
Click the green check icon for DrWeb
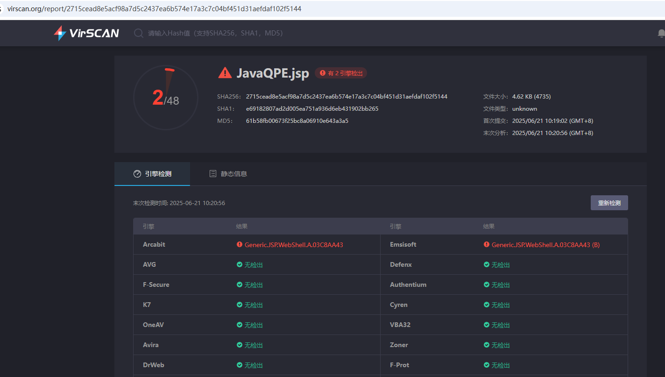tap(240, 365)
